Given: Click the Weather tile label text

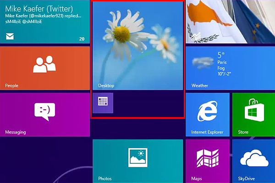Looking at the screenshot, I should coord(199,86).
